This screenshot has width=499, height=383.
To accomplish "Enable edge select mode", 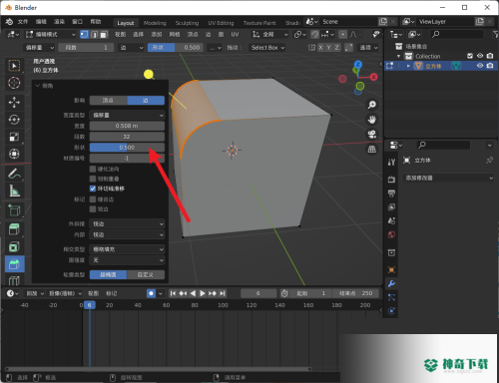I will (x=94, y=34).
